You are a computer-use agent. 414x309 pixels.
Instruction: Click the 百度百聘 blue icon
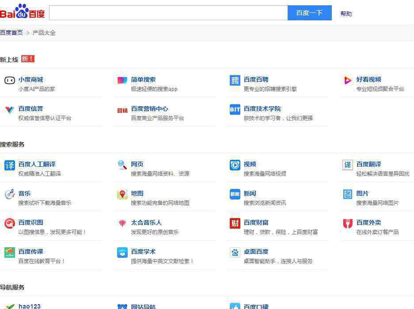pos(235,80)
